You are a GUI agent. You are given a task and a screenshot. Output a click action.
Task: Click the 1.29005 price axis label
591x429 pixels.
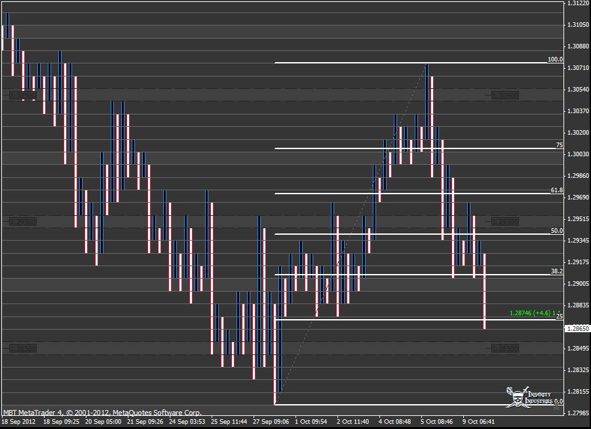578,283
